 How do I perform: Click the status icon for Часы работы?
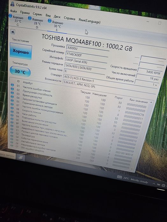[x=12, y=112]
